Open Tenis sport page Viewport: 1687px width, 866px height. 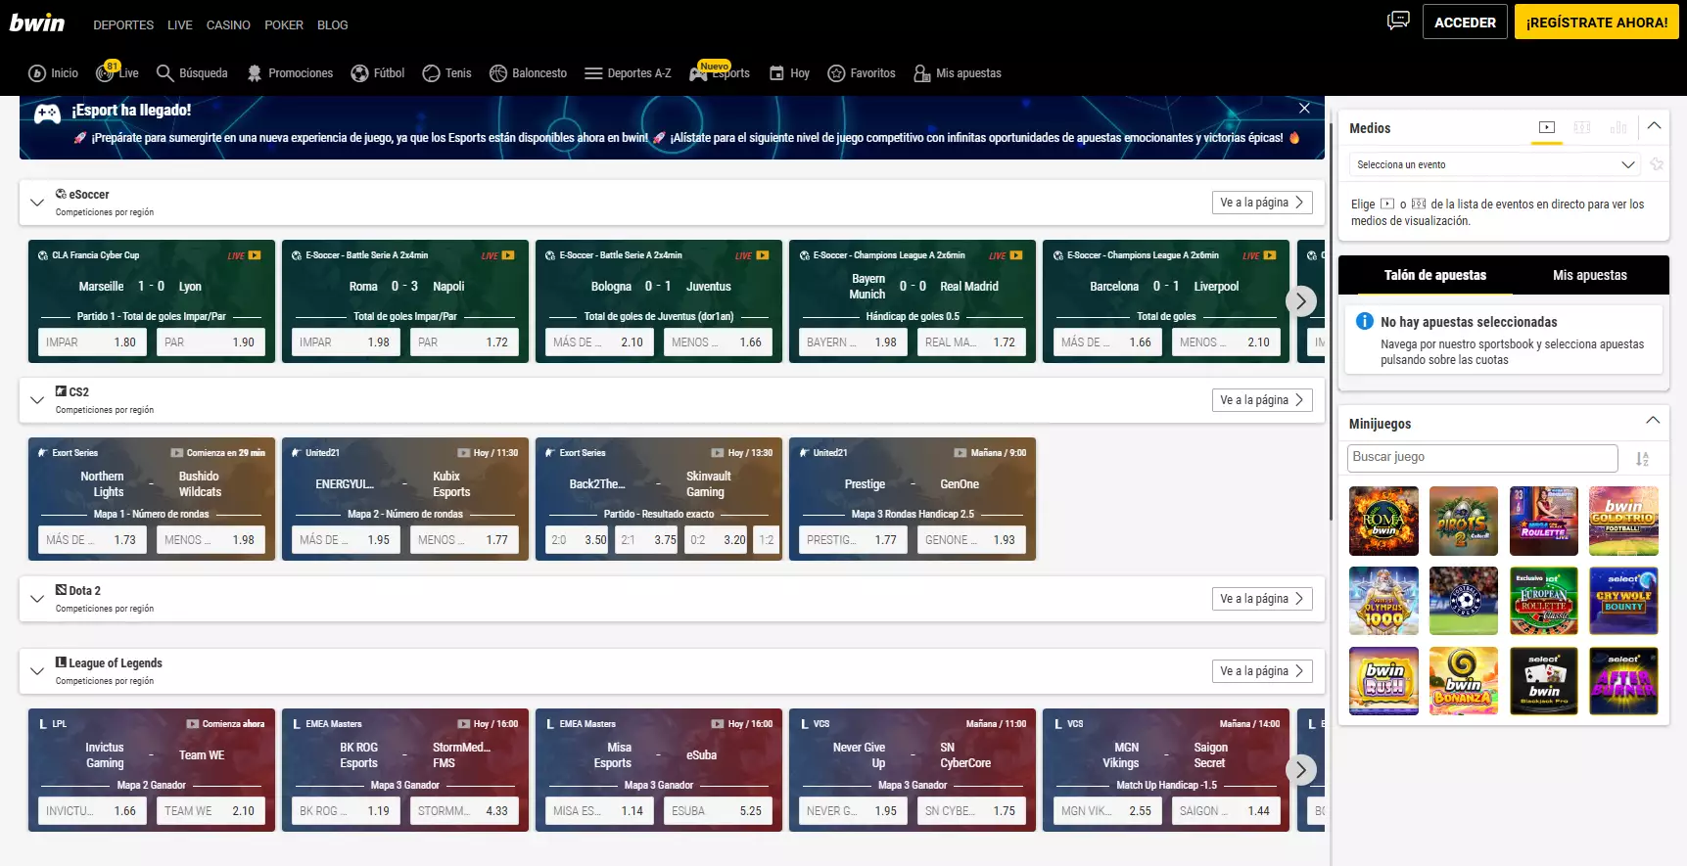pos(446,73)
